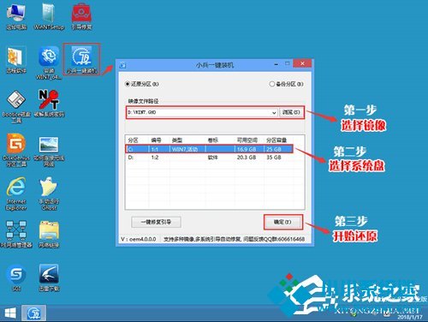Click the V: oem4.0.0.0 status bar text
This screenshot has width=428, height=322.
[x=139, y=239]
